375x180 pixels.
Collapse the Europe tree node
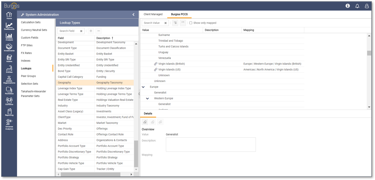pyautogui.click(x=143, y=87)
